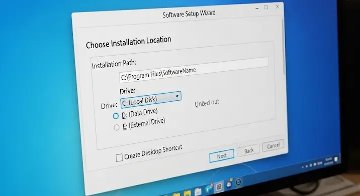The image size is (360, 196).
Task: Open the white cloud-shaped taskbar icon
Action: coord(229,183)
